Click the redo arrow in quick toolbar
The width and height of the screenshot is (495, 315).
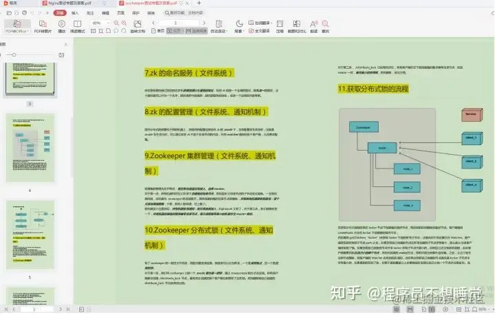(x=39, y=13)
